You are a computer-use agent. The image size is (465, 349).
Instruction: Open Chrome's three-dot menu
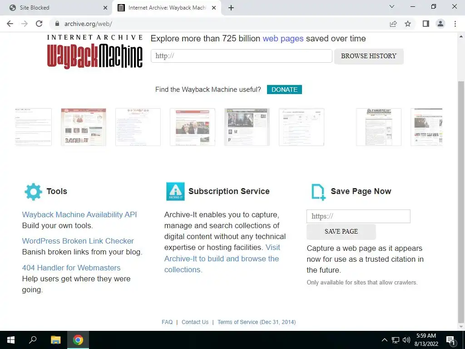[x=455, y=24]
